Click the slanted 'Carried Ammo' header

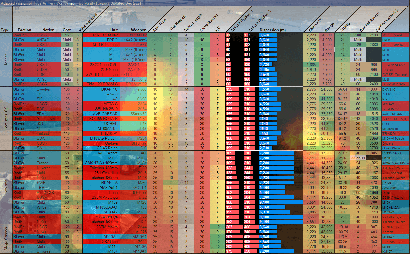tap(369, 22)
